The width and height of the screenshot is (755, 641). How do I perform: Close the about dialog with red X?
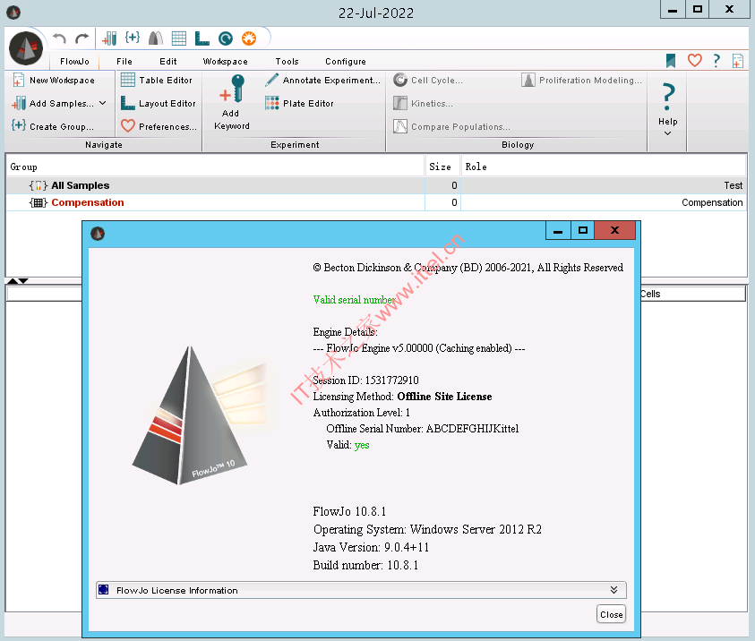coord(615,230)
